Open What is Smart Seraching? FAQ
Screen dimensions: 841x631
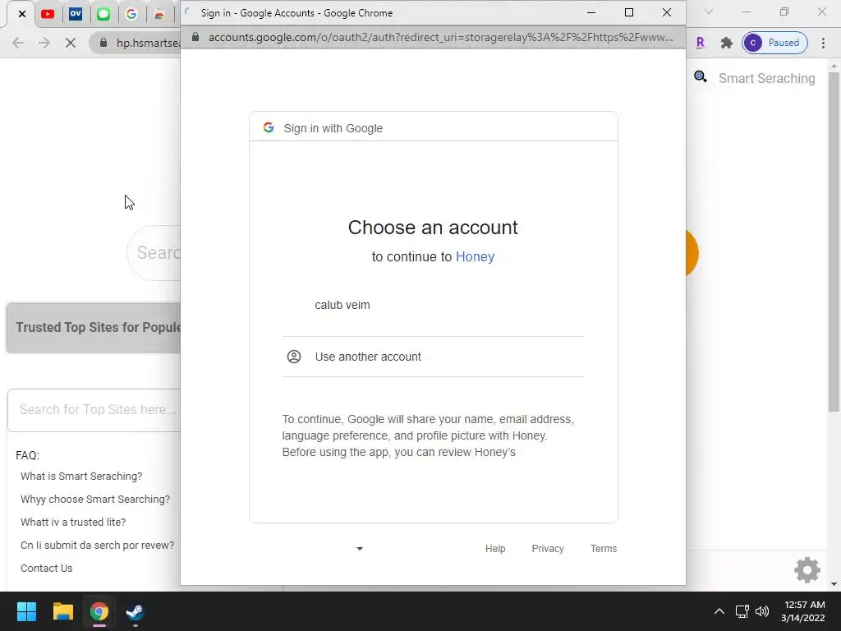pos(81,477)
